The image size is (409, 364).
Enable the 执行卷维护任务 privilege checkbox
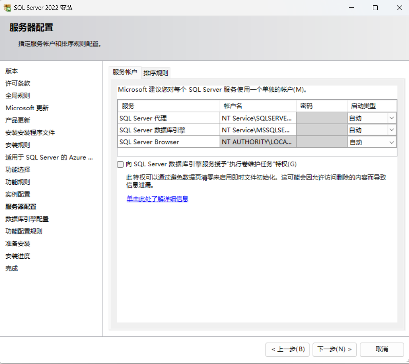tap(120, 165)
